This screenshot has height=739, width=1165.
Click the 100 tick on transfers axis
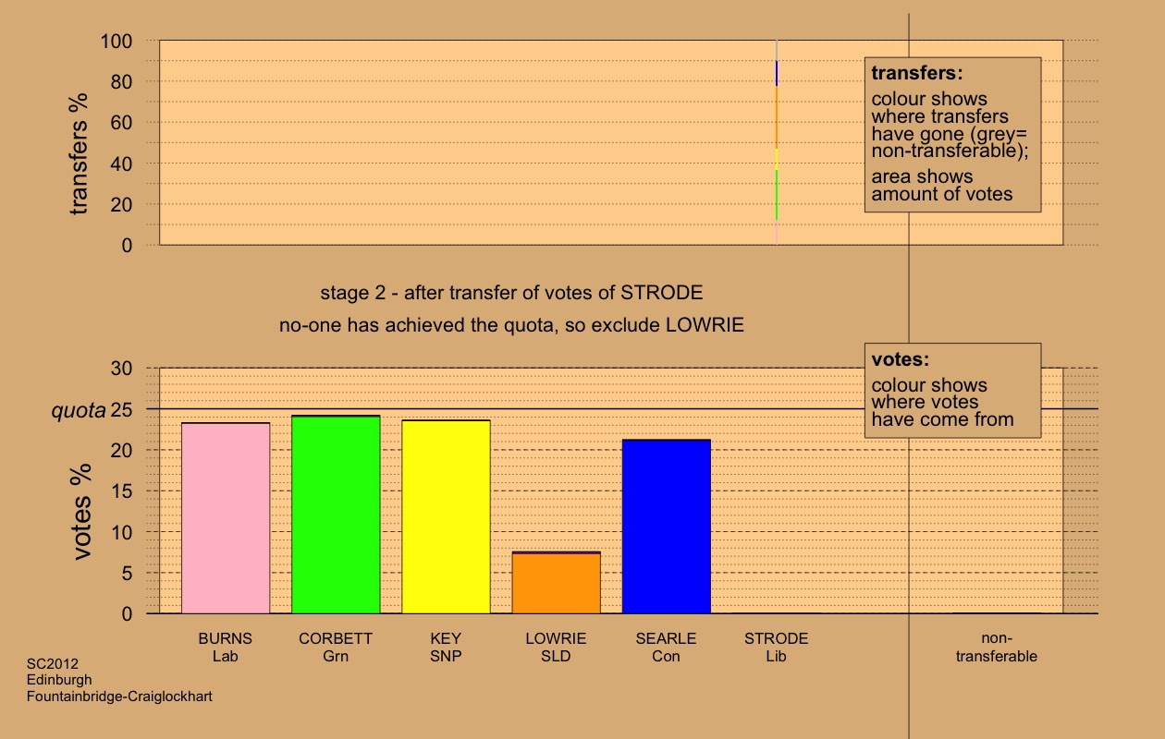pyautogui.click(x=116, y=42)
